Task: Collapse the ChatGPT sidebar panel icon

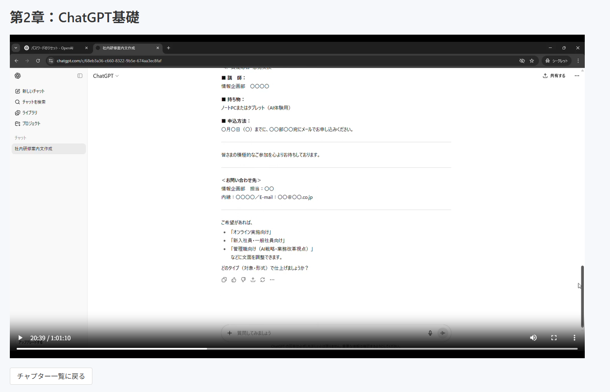Action: coord(80,76)
